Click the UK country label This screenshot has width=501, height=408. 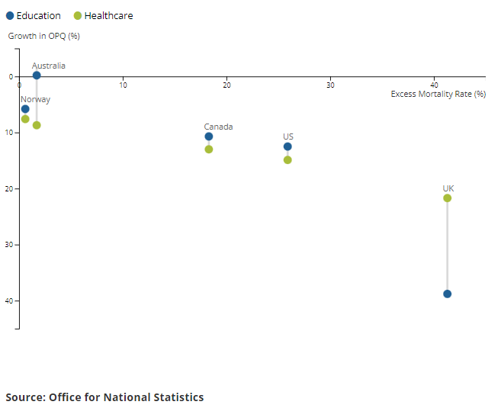pos(448,188)
